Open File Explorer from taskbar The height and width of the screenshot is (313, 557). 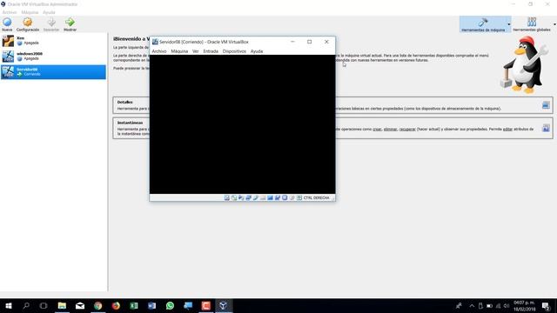coord(62,305)
